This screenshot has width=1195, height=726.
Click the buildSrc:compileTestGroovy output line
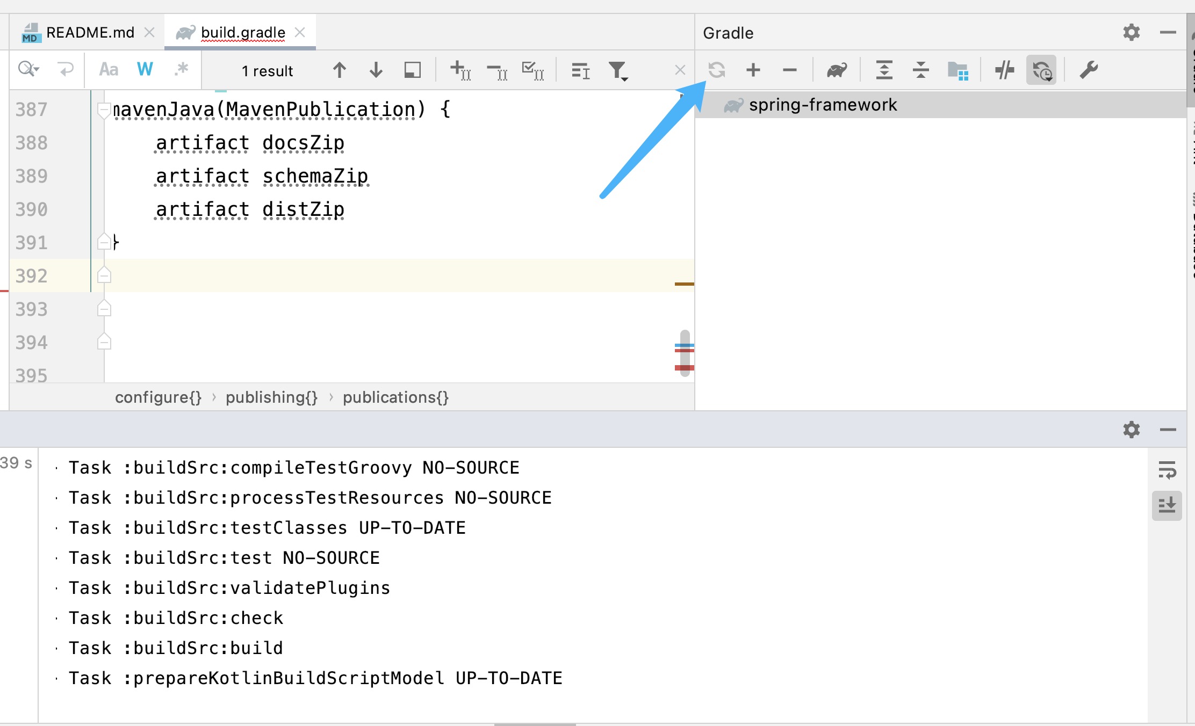(294, 468)
